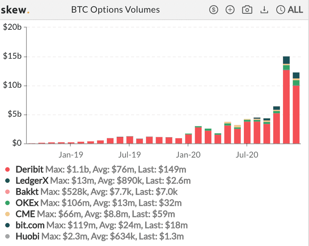Viewport: 309px width, 246px height.
Task: Toggle Deribit series in legend
Action: click(96, 169)
